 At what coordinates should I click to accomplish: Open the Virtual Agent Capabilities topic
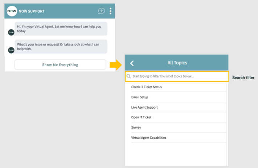coord(179,138)
